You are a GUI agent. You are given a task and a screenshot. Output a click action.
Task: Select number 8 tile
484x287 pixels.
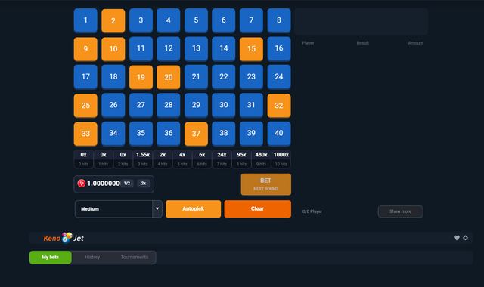(x=279, y=20)
